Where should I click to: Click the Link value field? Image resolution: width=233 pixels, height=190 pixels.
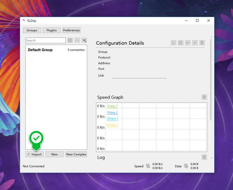click(x=139, y=76)
